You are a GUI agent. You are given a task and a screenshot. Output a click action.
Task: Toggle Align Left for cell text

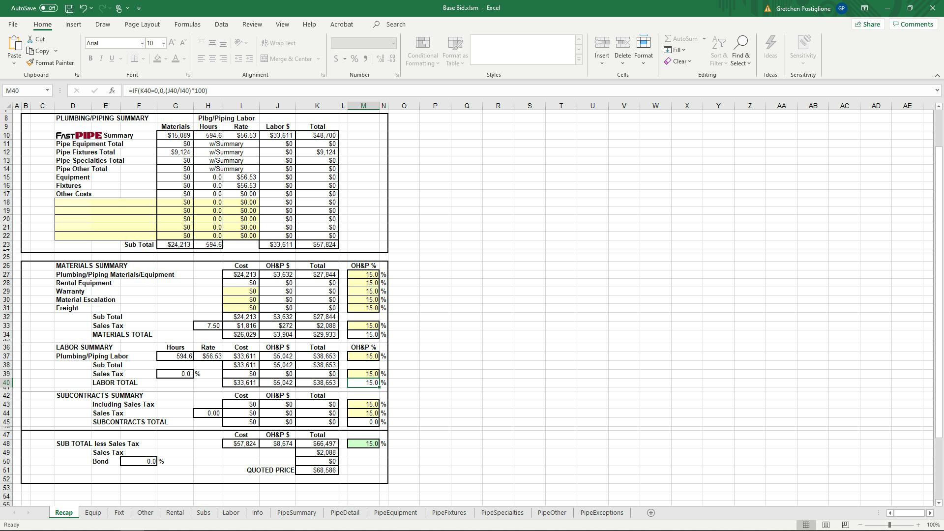[x=202, y=59]
